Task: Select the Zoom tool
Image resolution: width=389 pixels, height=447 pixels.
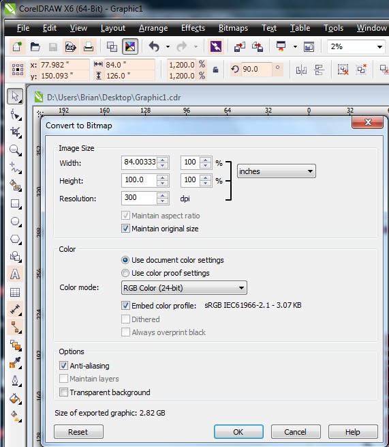Action: pos(15,150)
